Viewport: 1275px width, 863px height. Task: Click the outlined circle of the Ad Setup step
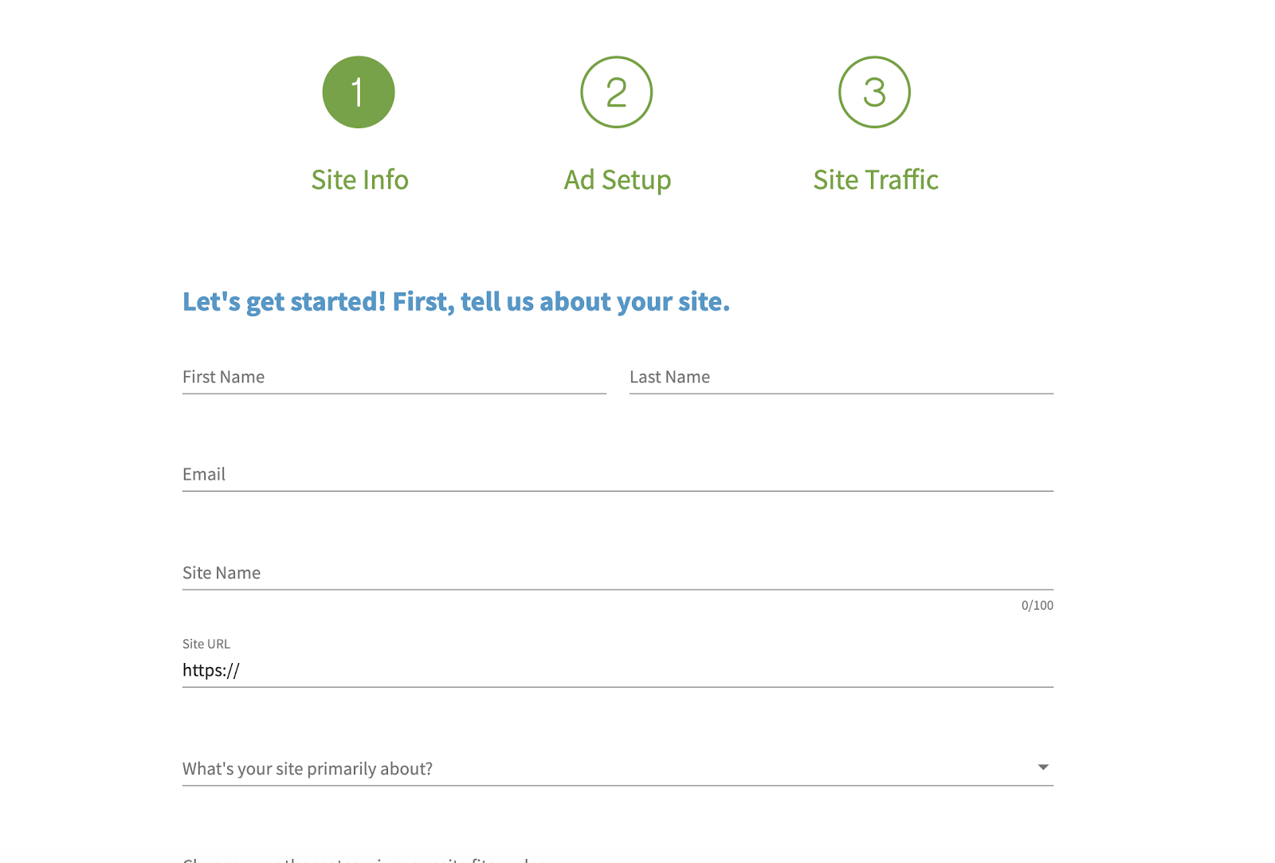click(618, 91)
